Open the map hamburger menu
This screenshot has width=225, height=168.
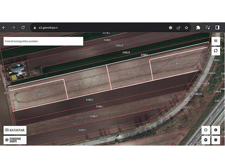[216, 41]
